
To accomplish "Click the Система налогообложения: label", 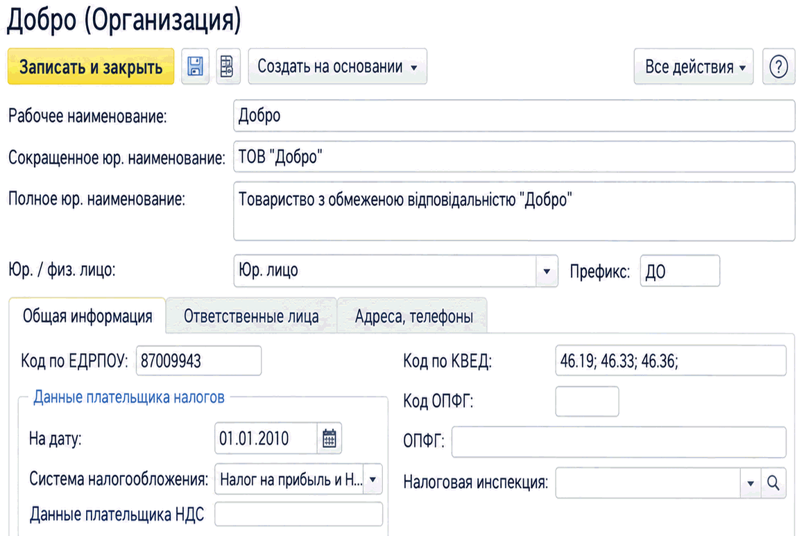I will pyautogui.click(x=119, y=479).
